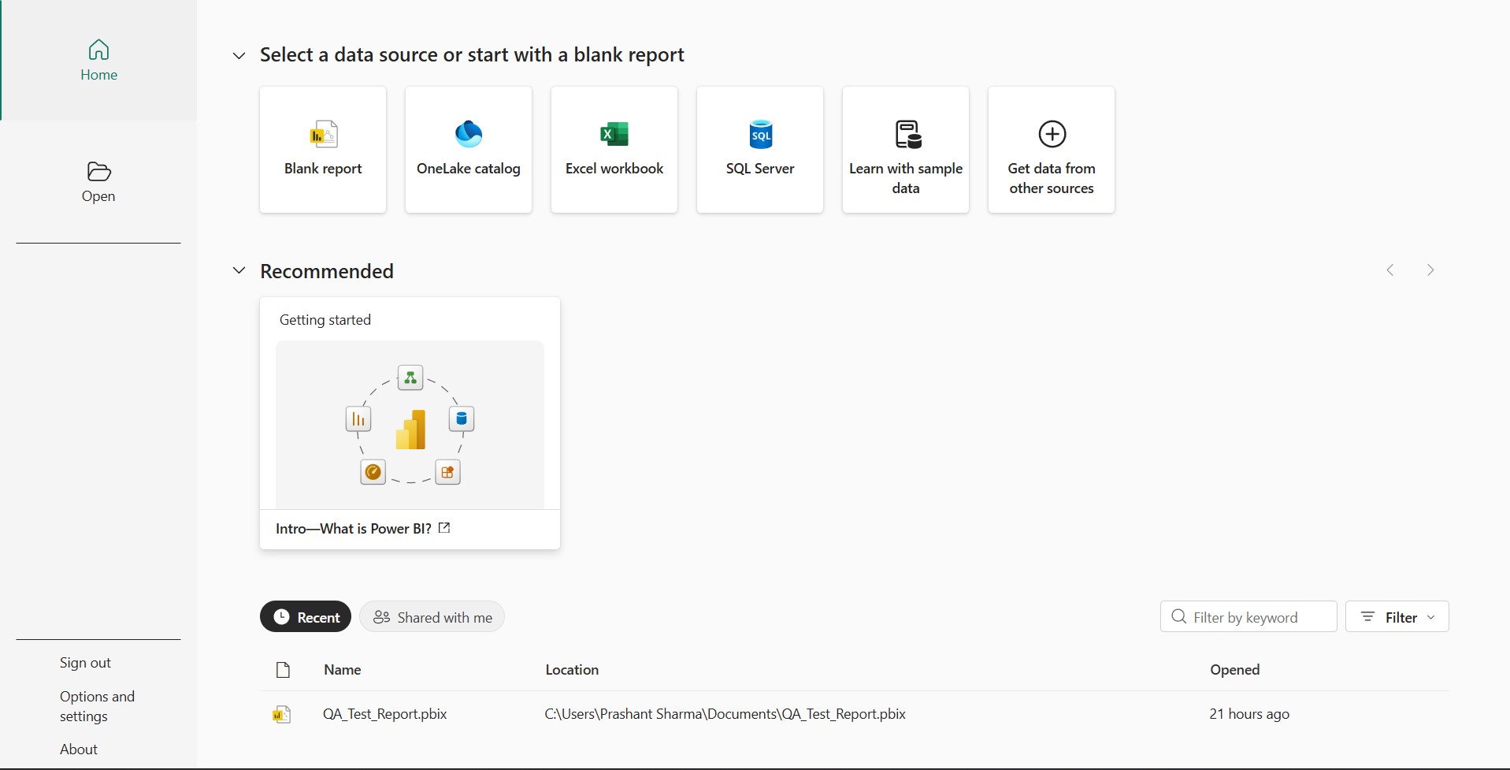1510x770 pixels.
Task: Collapse the Select a data source section
Action: 239,55
